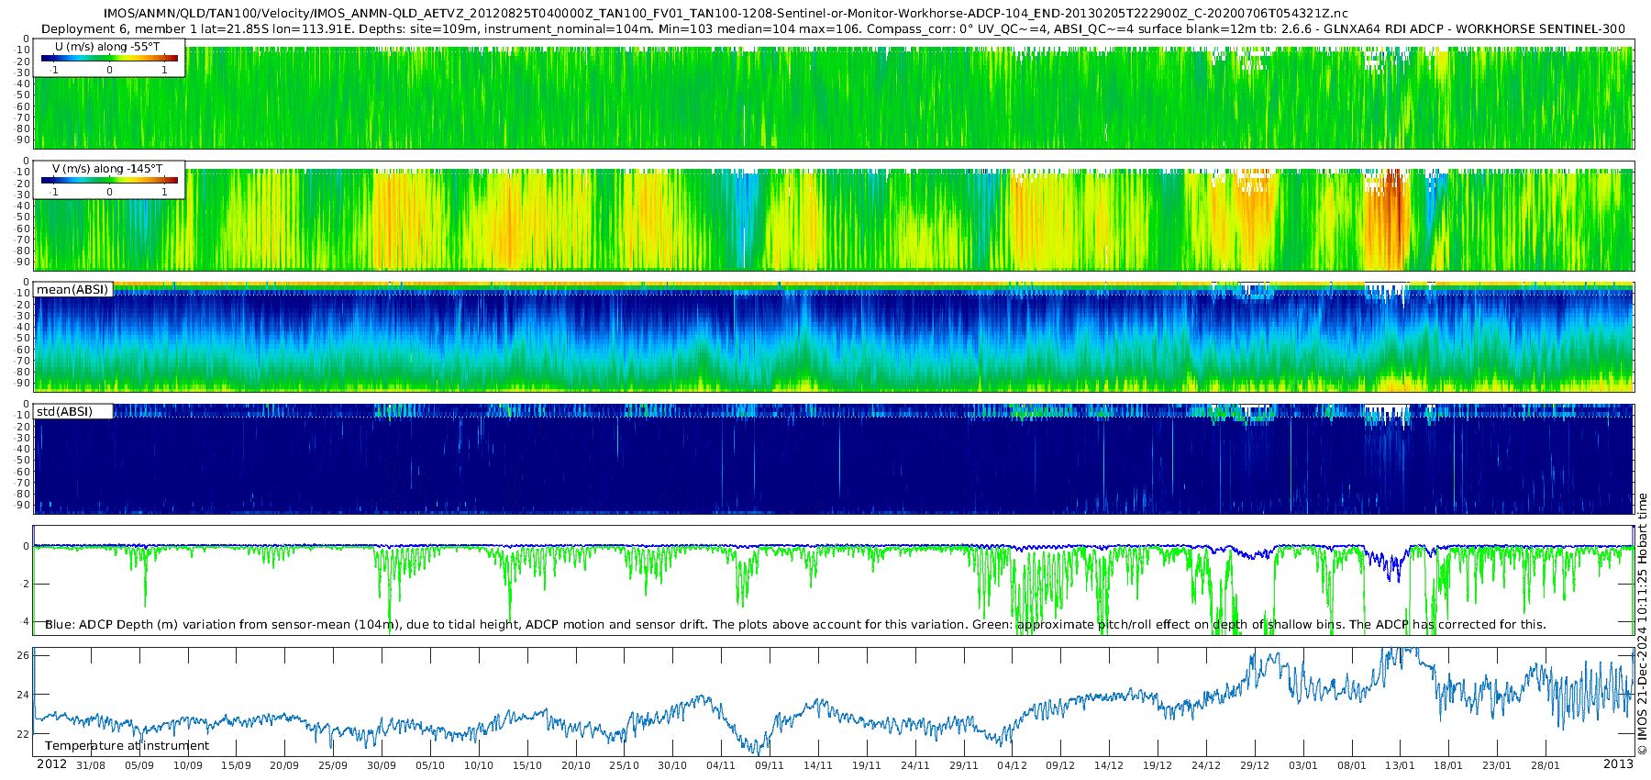Select the 25/10 date tick label
The width and height of the screenshot is (1651, 780).
[x=624, y=765]
